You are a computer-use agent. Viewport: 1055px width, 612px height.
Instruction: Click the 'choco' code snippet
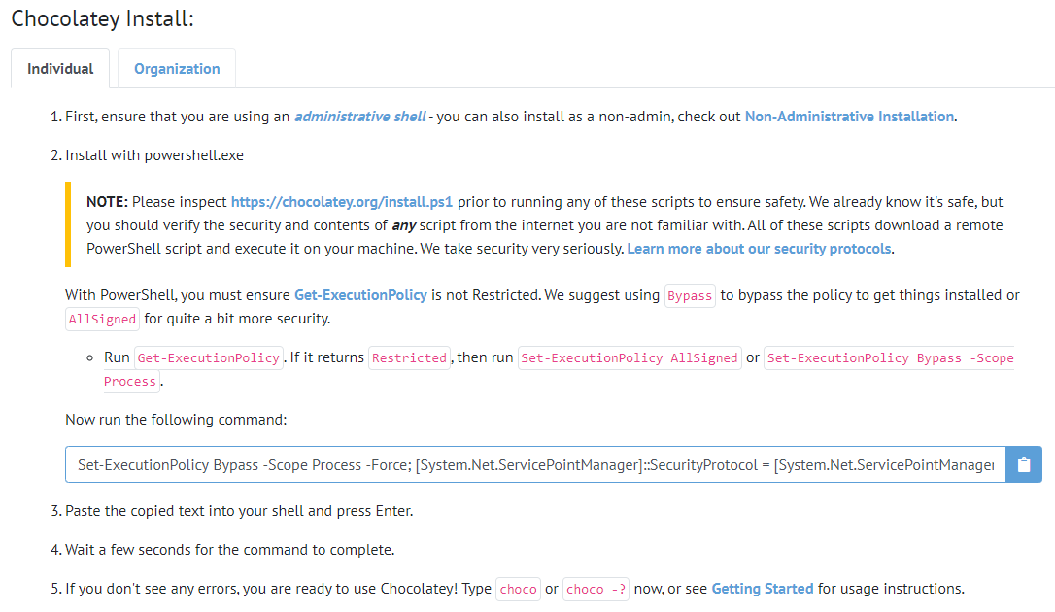[518, 589]
